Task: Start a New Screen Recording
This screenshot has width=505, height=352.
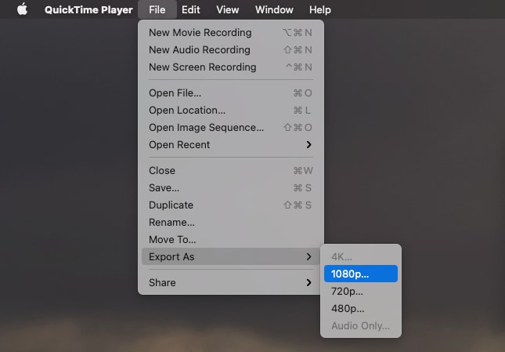Action: pyautogui.click(x=231, y=67)
